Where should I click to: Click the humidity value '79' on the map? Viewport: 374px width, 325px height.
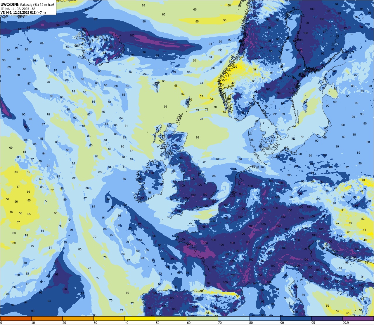302,137
